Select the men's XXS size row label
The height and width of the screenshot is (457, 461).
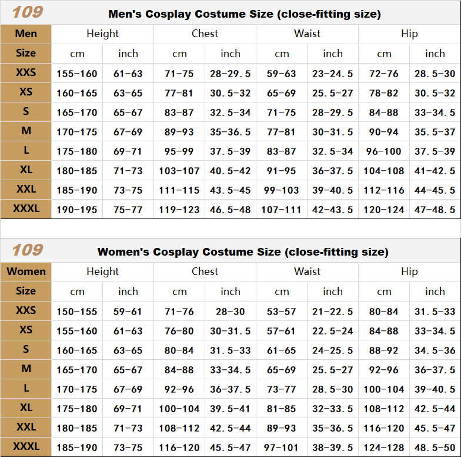(26, 72)
